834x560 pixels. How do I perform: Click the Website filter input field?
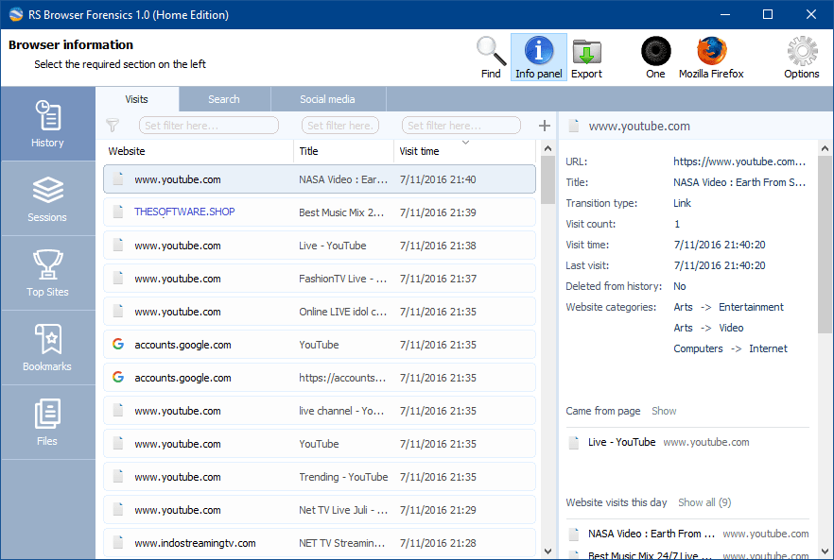tap(209, 125)
